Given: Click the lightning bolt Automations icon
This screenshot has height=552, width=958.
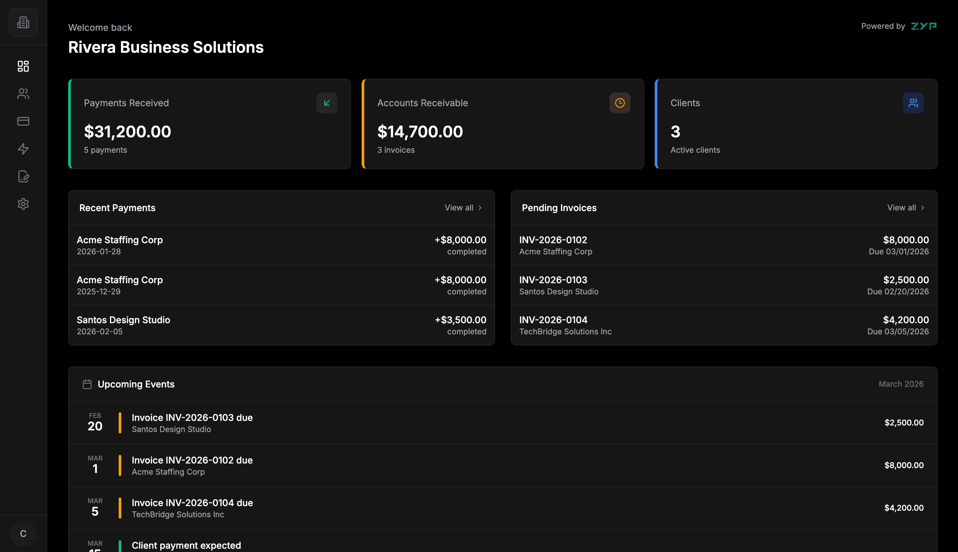Looking at the screenshot, I should point(23,149).
